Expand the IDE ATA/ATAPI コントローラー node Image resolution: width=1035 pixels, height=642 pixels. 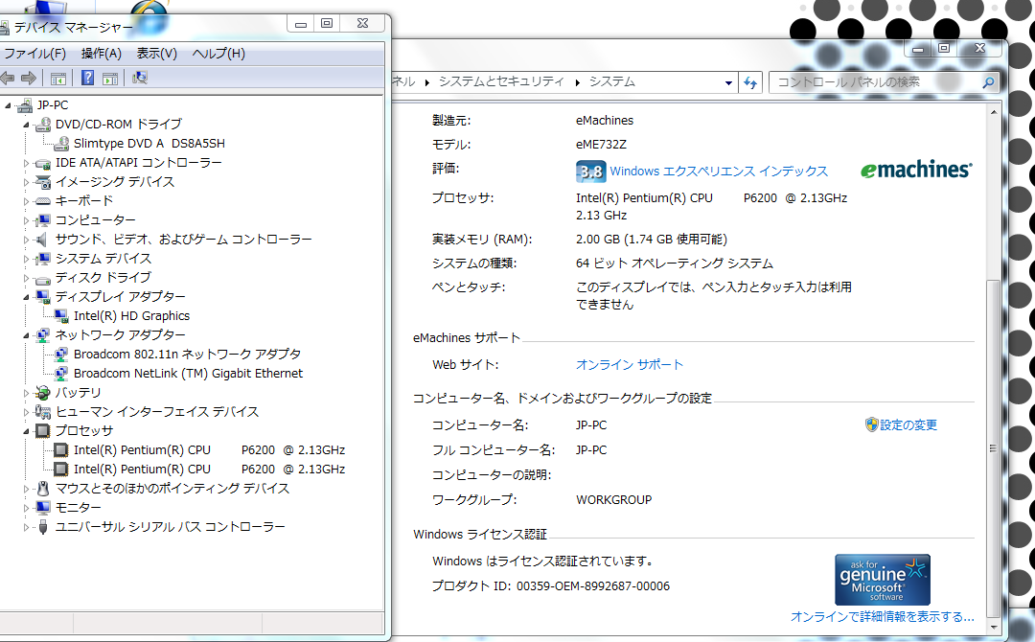pyautogui.click(x=27, y=163)
